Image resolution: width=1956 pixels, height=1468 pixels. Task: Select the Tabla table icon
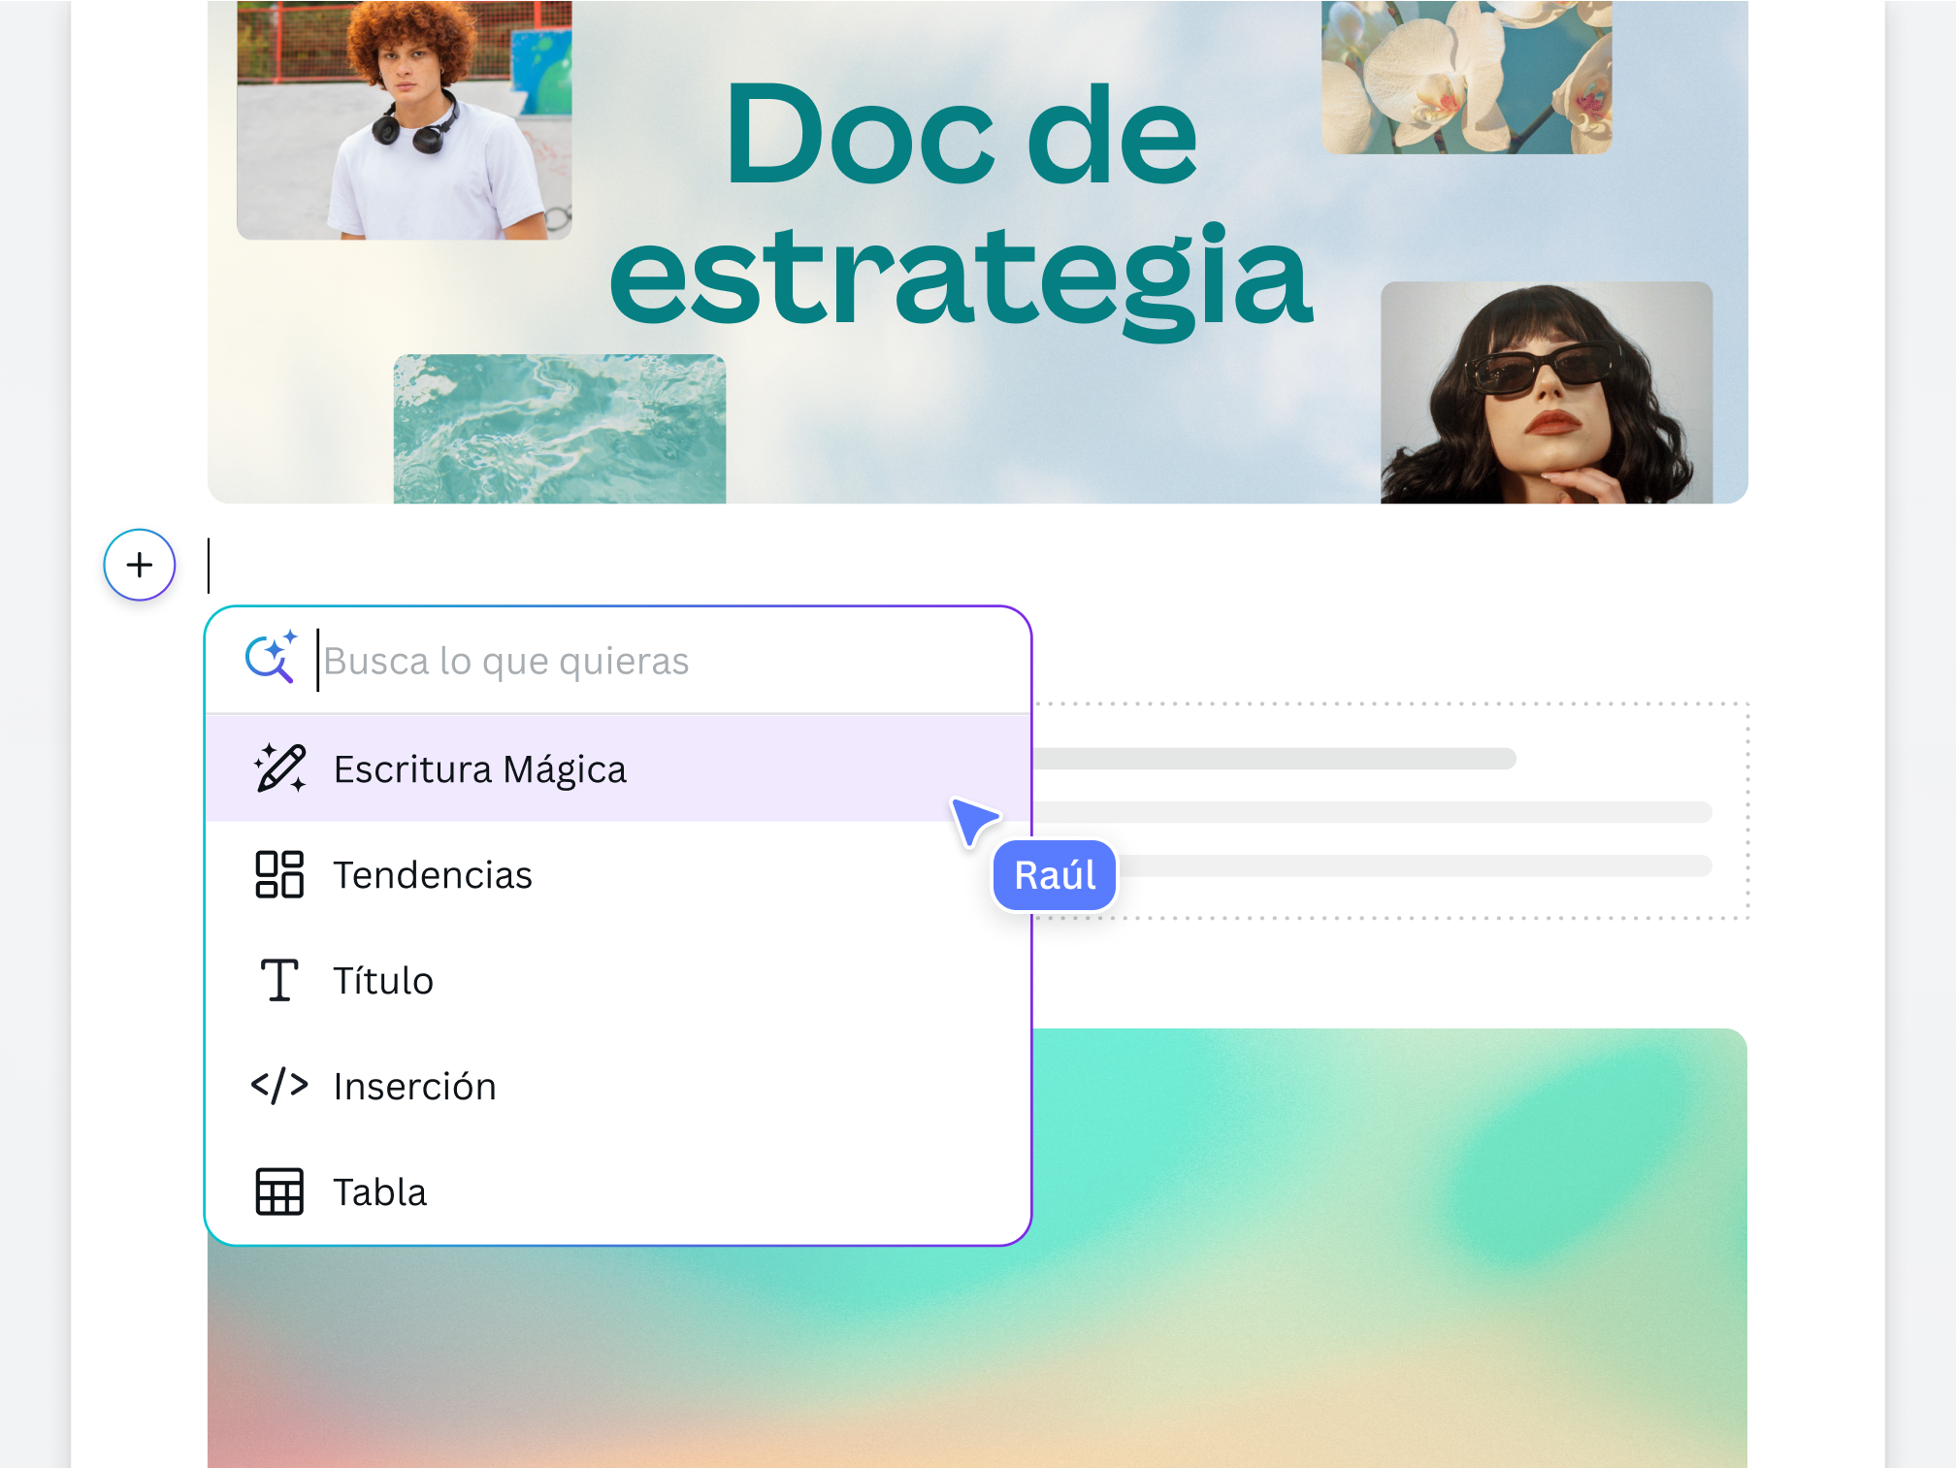(x=278, y=1191)
